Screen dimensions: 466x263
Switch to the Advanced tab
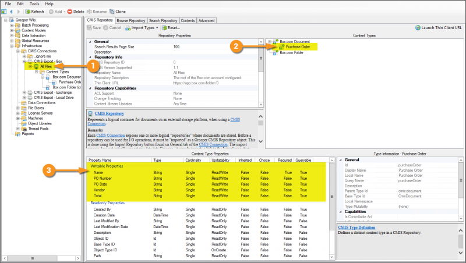point(206,20)
